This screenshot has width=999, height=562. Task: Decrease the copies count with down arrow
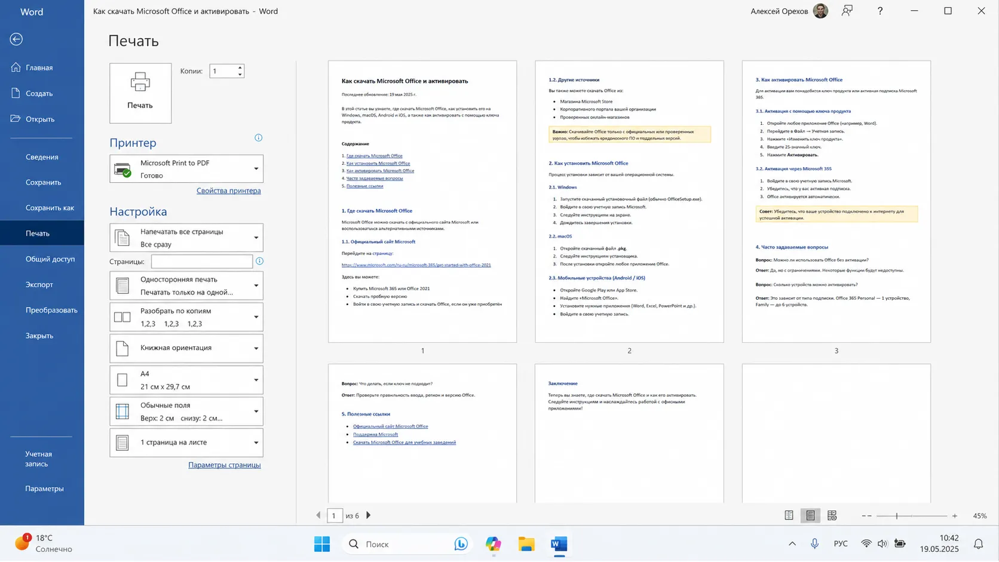(x=240, y=74)
